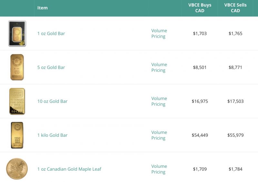This screenshot has width=258, height=182.
Task: Click the Item column header
Action: click(x=43, y=8)
